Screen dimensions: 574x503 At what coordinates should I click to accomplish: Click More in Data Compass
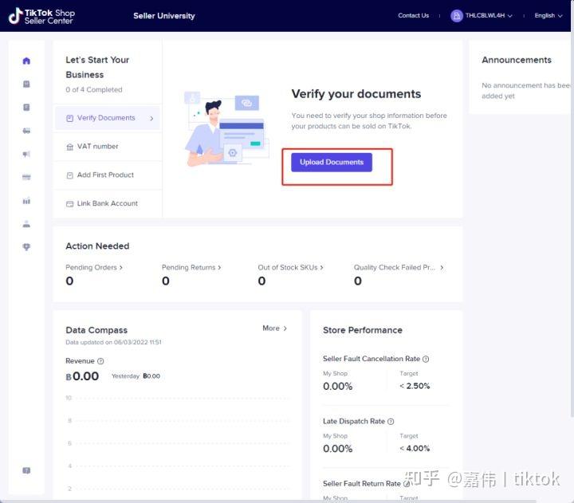point(274,328)
